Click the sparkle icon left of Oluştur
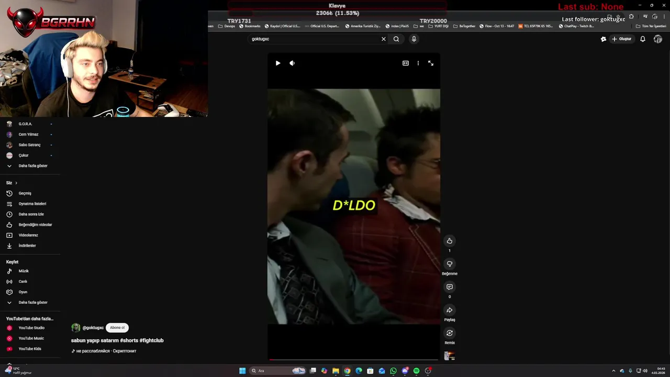The width and height of the screenshot is (670, 377). pos(603,39)
